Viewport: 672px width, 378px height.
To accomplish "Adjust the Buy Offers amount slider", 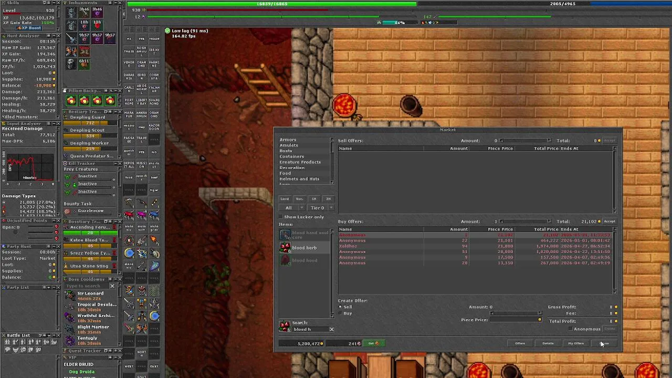I will coord(525,222).
